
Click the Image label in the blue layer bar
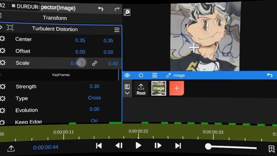coord(179,75)
